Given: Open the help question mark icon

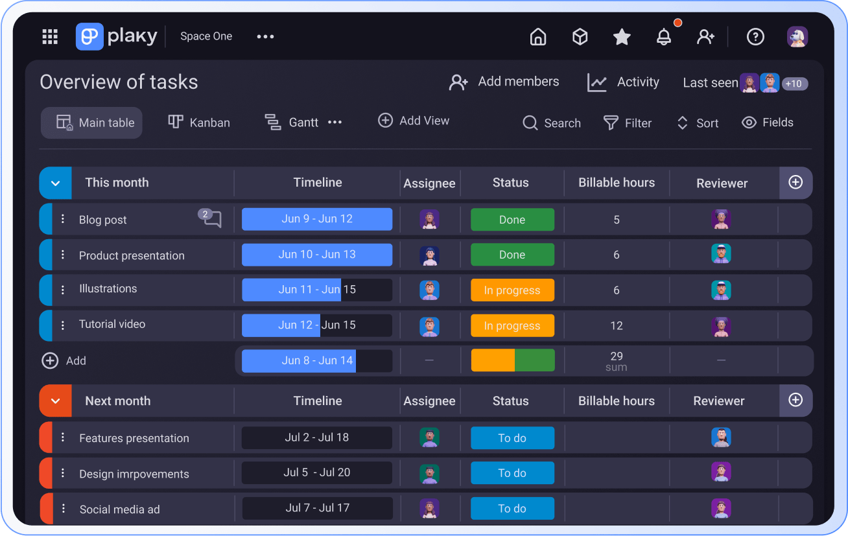Looking at the screenshot, I should 755,37.
